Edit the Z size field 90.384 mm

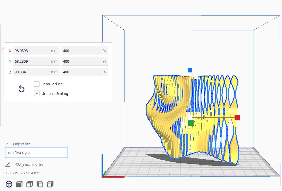(x=36, y=72)
